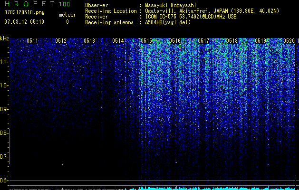The width and height of the screenshot is (299, 190).
Task: Click the 0517 time marker
Action: [x=203, y=41]
